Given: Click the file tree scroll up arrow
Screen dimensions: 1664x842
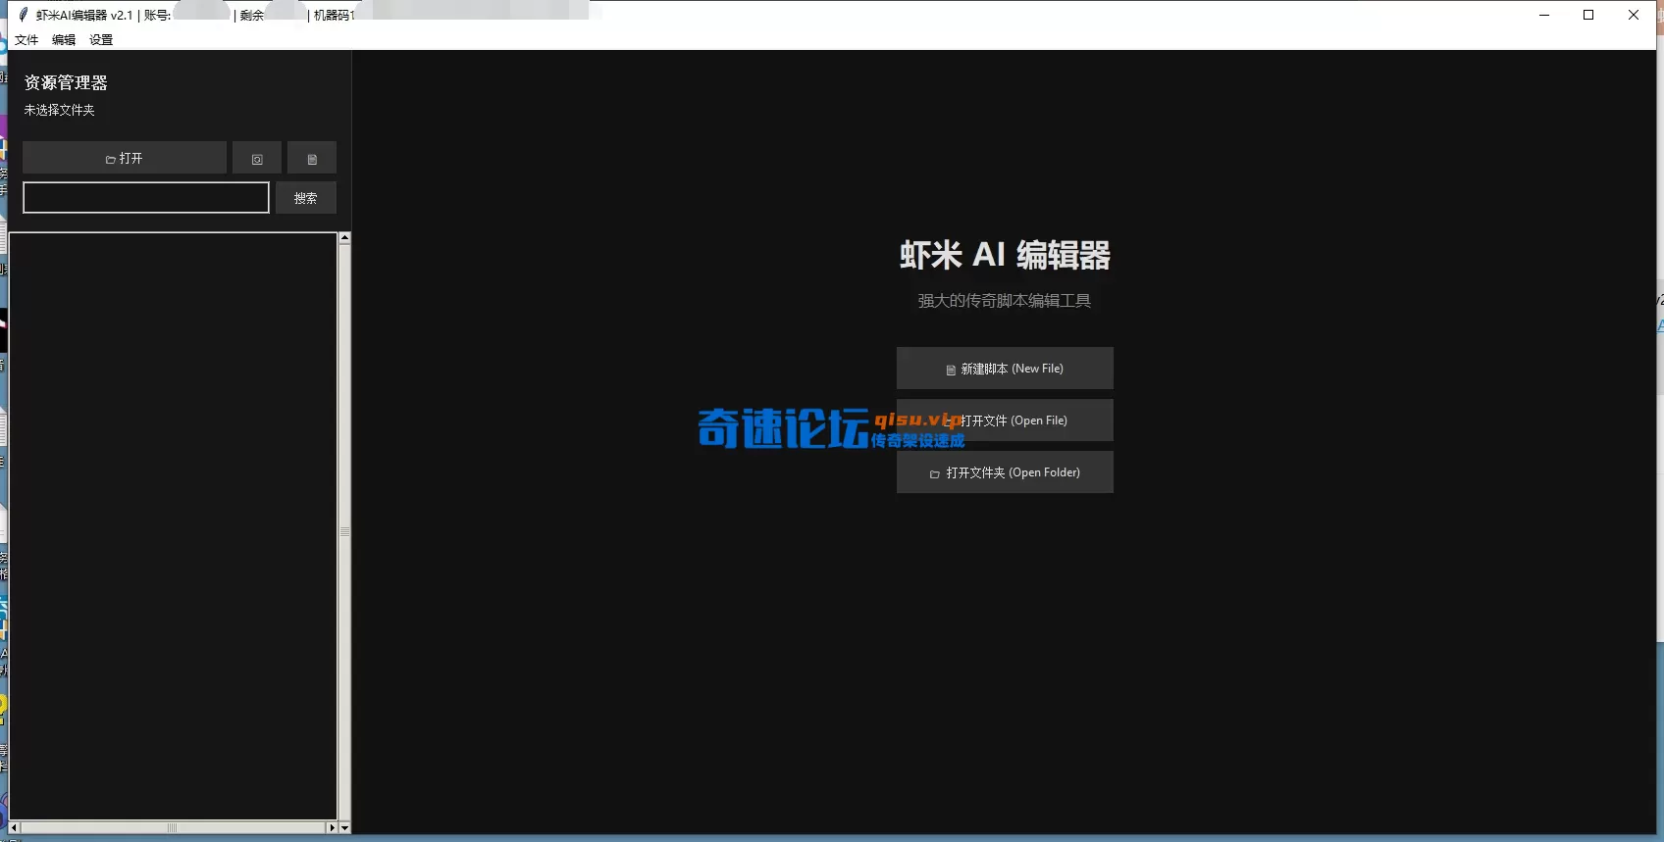Looking at the screenshot, I should (x=344, y=238).
